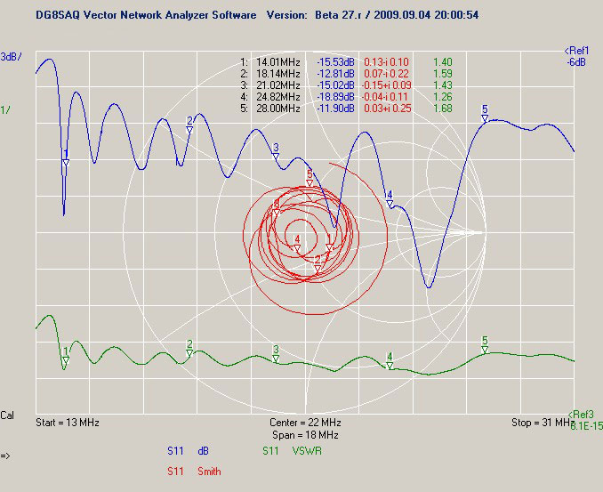Click marker 4 frequency 24.82MHz
This screenshot has width=603, height=492.
pyautogui.click(x=278, y=97)
